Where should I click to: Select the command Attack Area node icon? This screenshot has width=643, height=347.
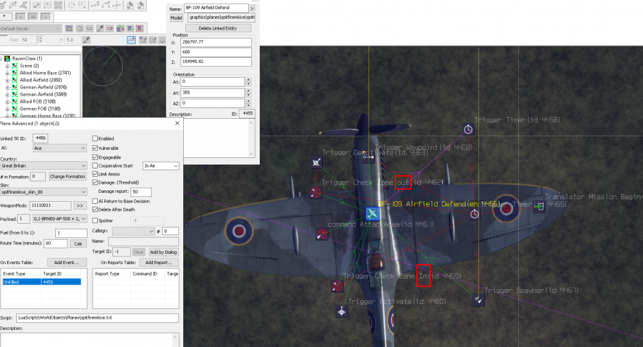[321, 235]
